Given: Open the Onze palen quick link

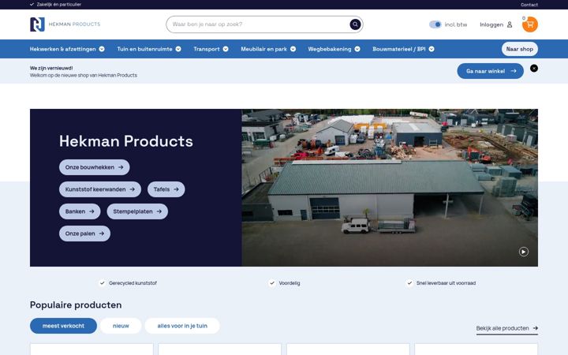Looking at the screenshot, I should [84, 234].
